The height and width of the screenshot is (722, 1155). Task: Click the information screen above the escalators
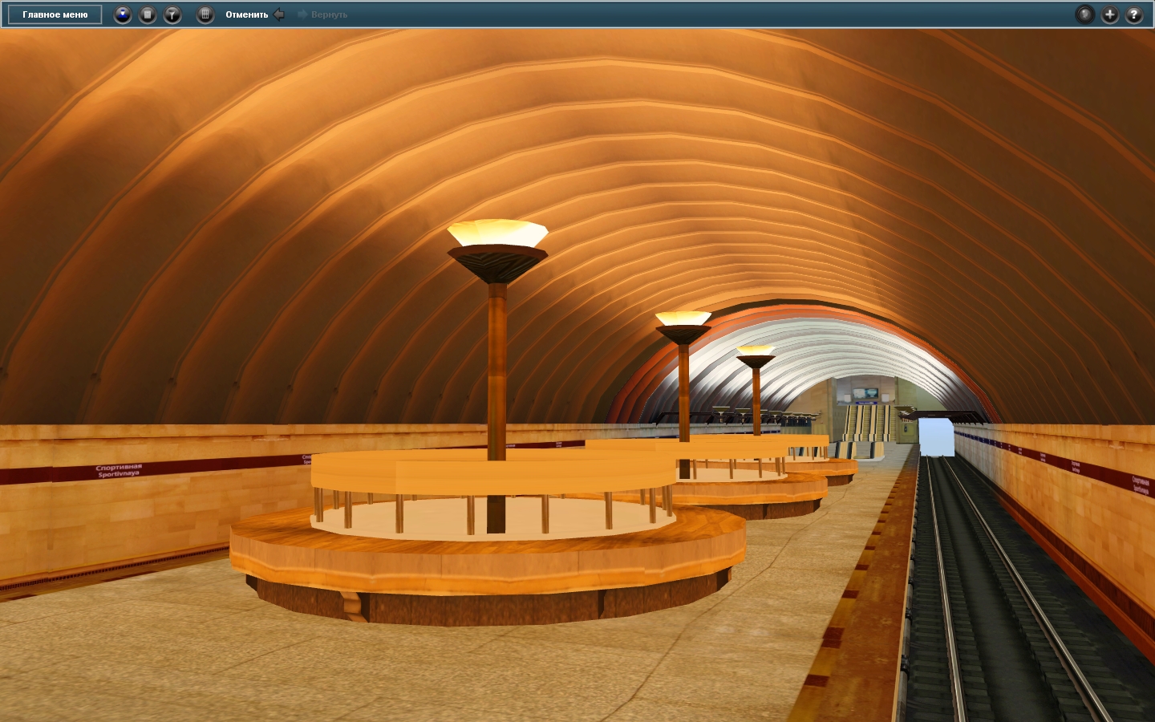click(865, 393)
